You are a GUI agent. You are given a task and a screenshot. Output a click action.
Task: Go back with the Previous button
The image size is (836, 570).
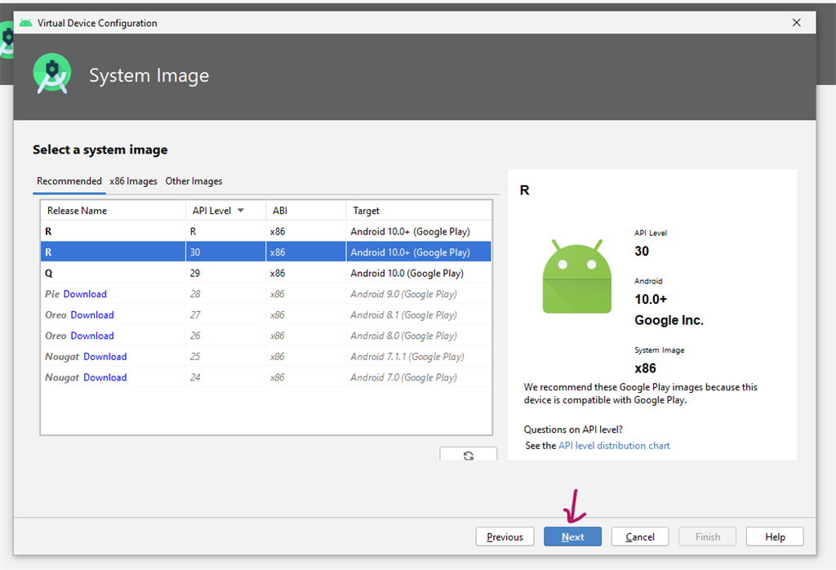point(505,537)
